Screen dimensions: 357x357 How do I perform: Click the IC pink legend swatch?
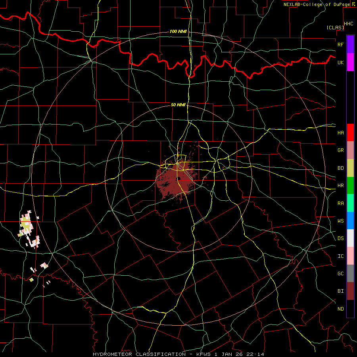(350, 256)
